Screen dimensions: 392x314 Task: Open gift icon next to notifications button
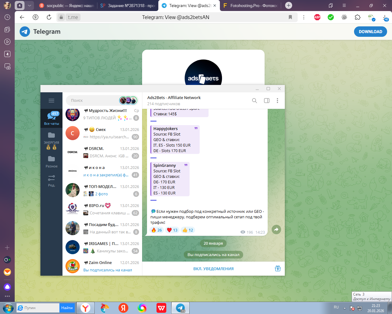[x=278, y=269]
